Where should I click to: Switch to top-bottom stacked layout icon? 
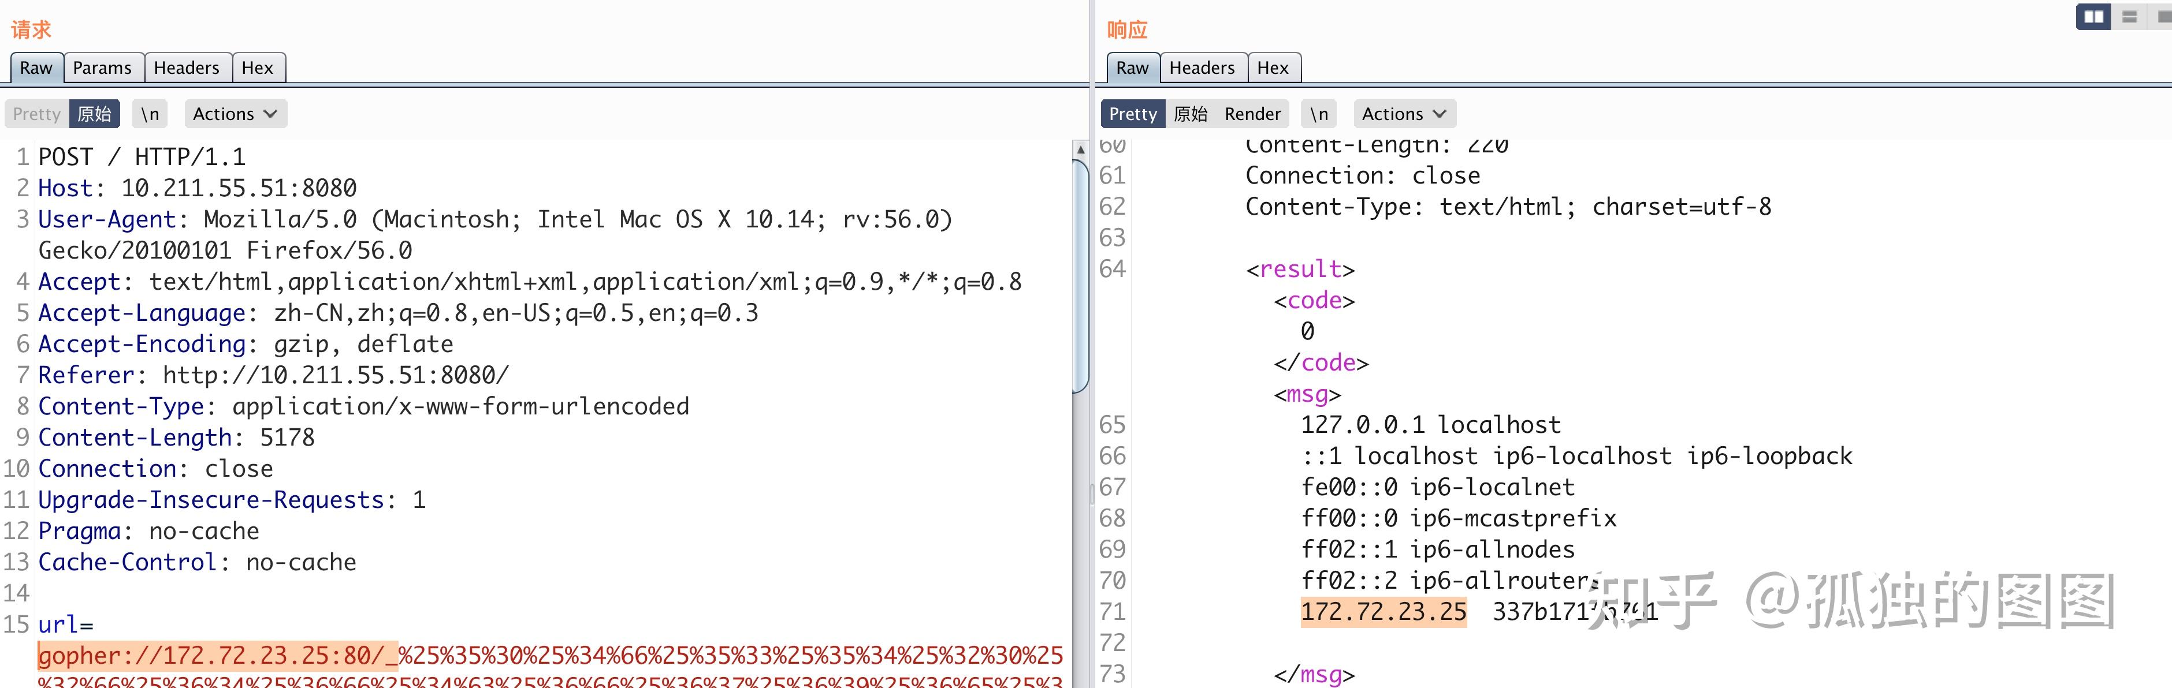(2129, 17)
